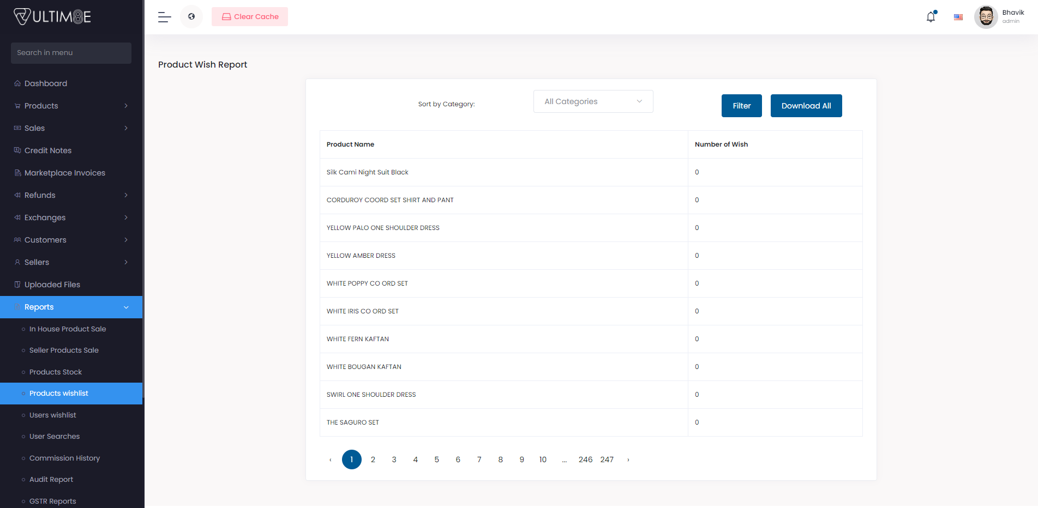
Task: Click the Download All button
Action: click(x=806, y=106)
